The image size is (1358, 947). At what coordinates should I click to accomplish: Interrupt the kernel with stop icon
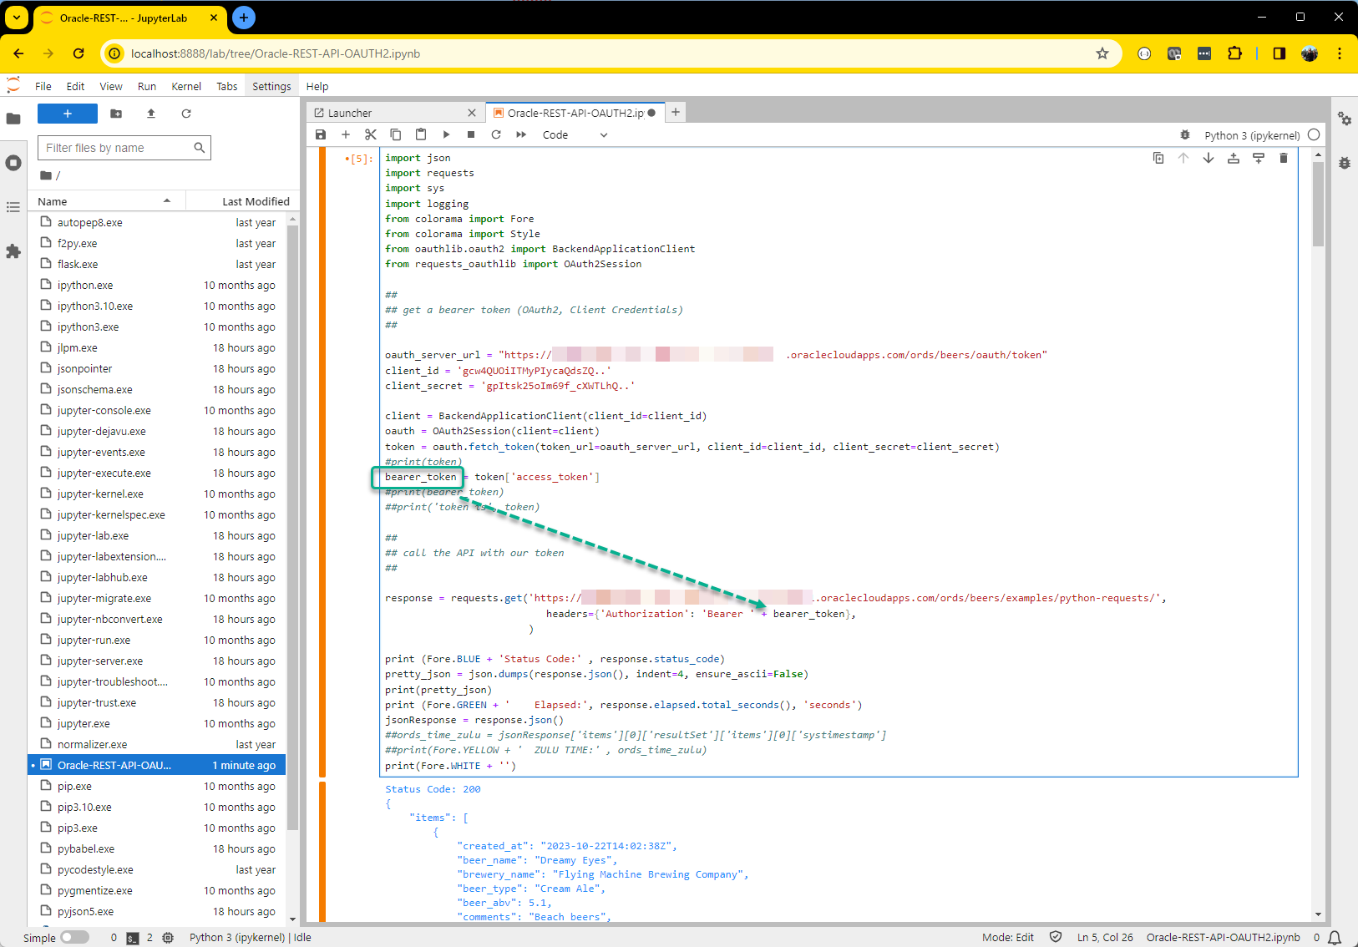pyautogui.click(x=471, y=134)
